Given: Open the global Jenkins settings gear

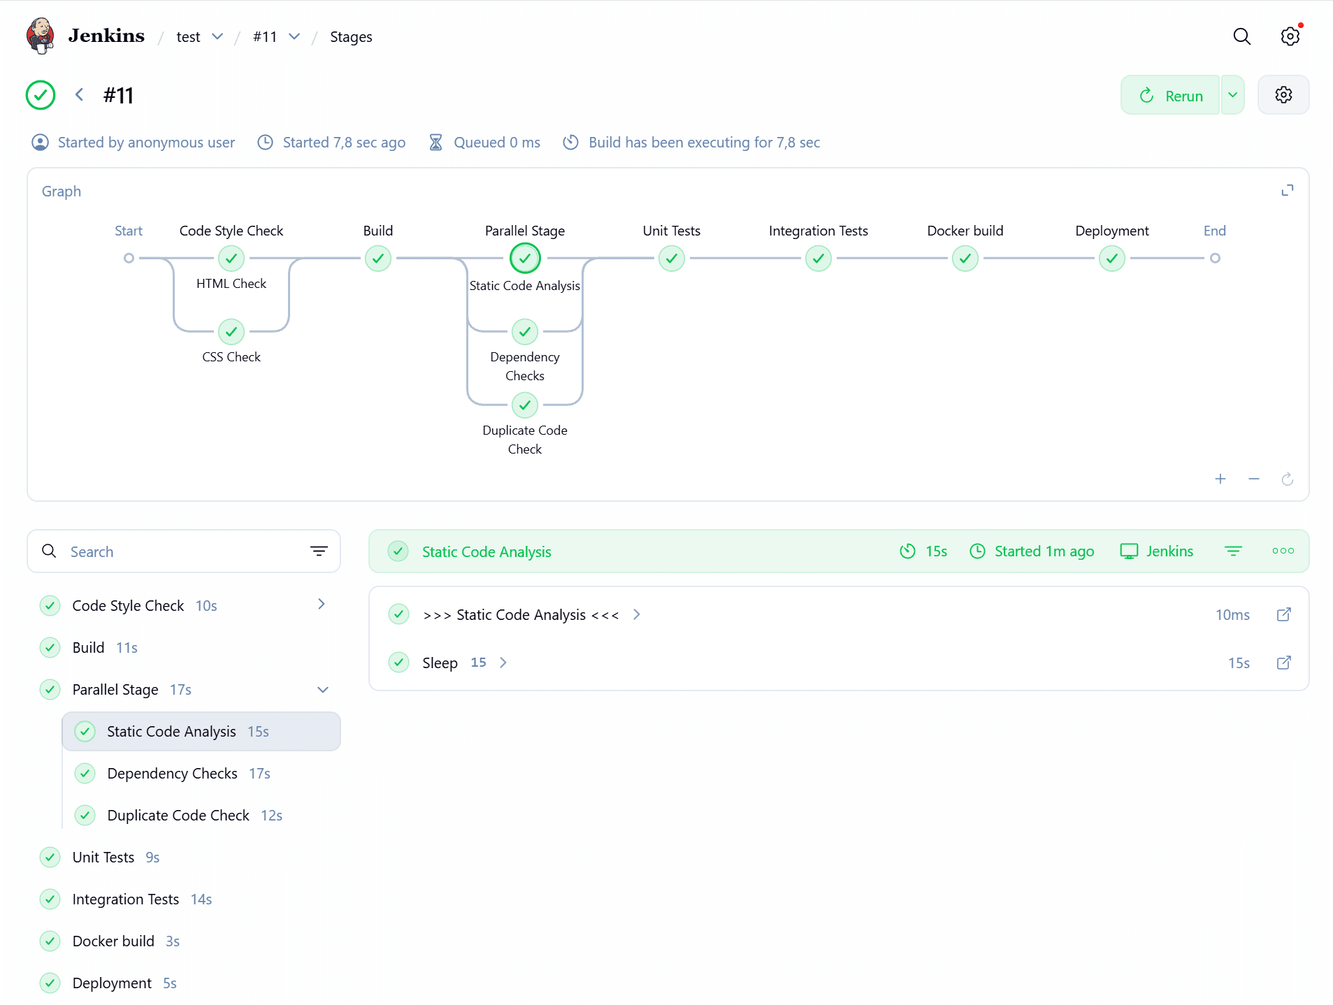Looking at the screenshot, I should [x=1290, y=36].
